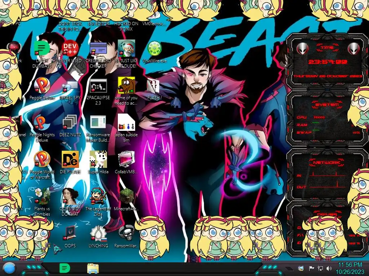The height and width of the screenshot is (276, 369).
Task: Click the 23:57 digital time readout
Action: coord(328,62)
